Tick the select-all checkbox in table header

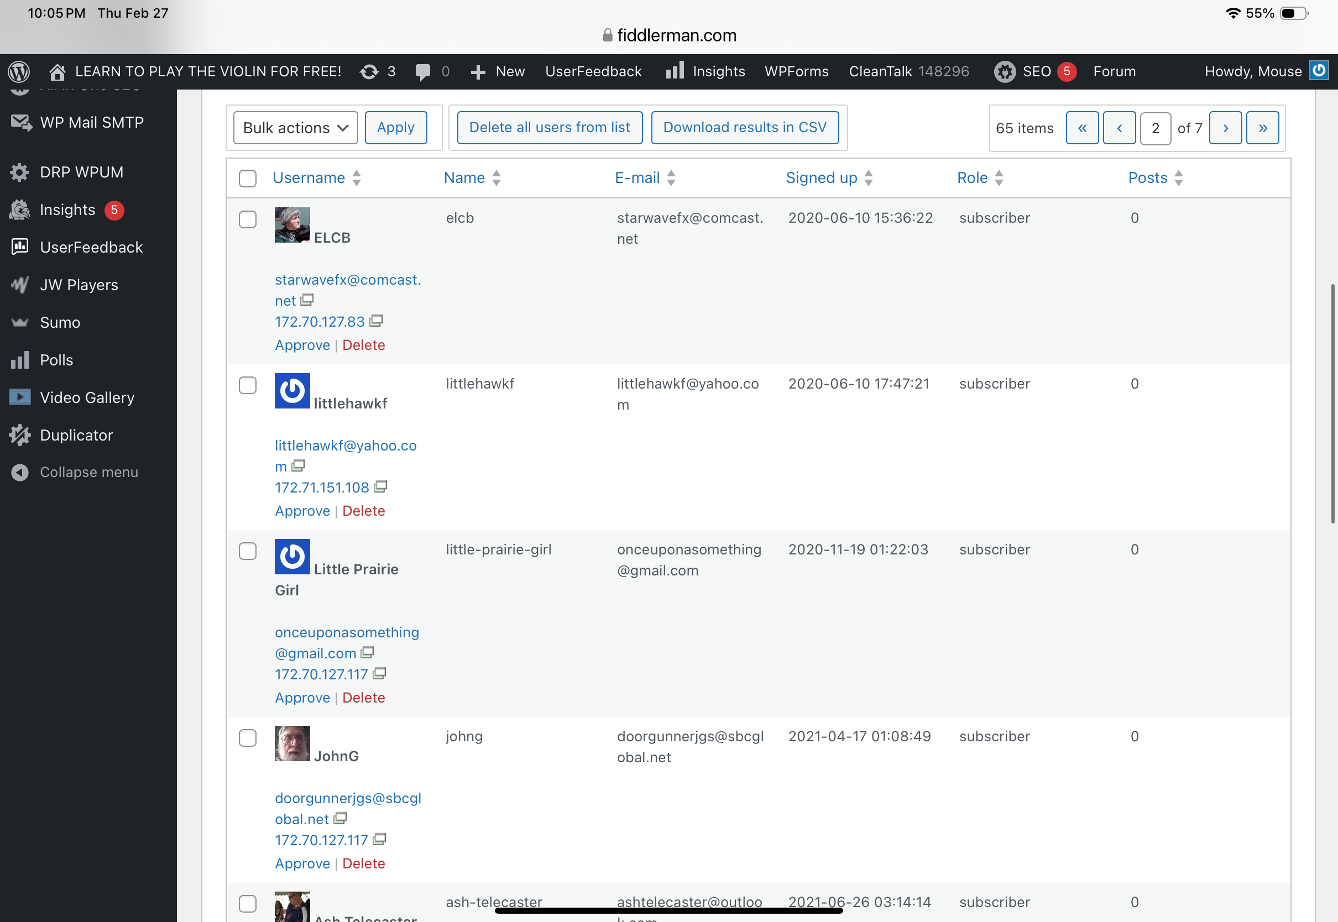248,179
